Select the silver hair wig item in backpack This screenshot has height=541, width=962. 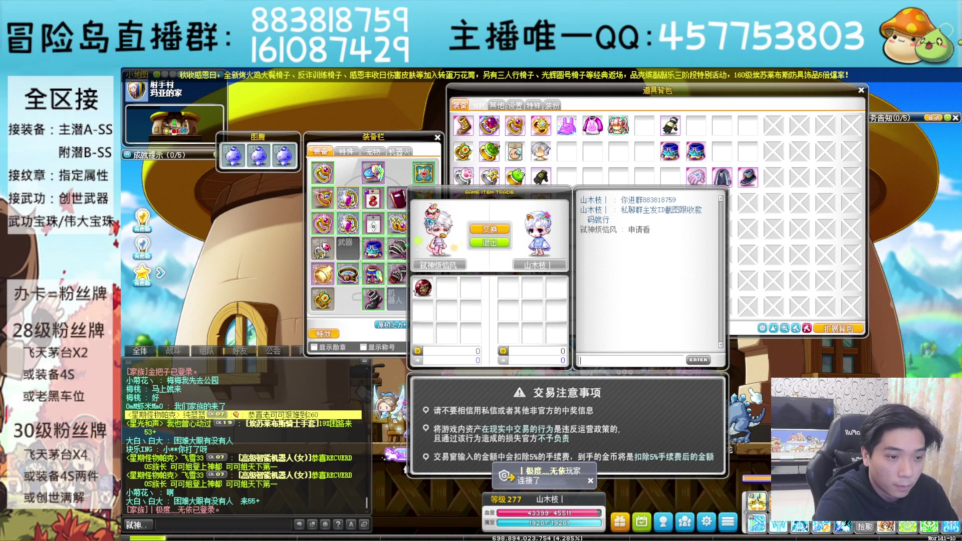[541, 151]
